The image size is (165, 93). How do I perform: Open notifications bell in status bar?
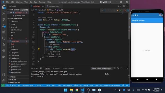coord(127,86)
